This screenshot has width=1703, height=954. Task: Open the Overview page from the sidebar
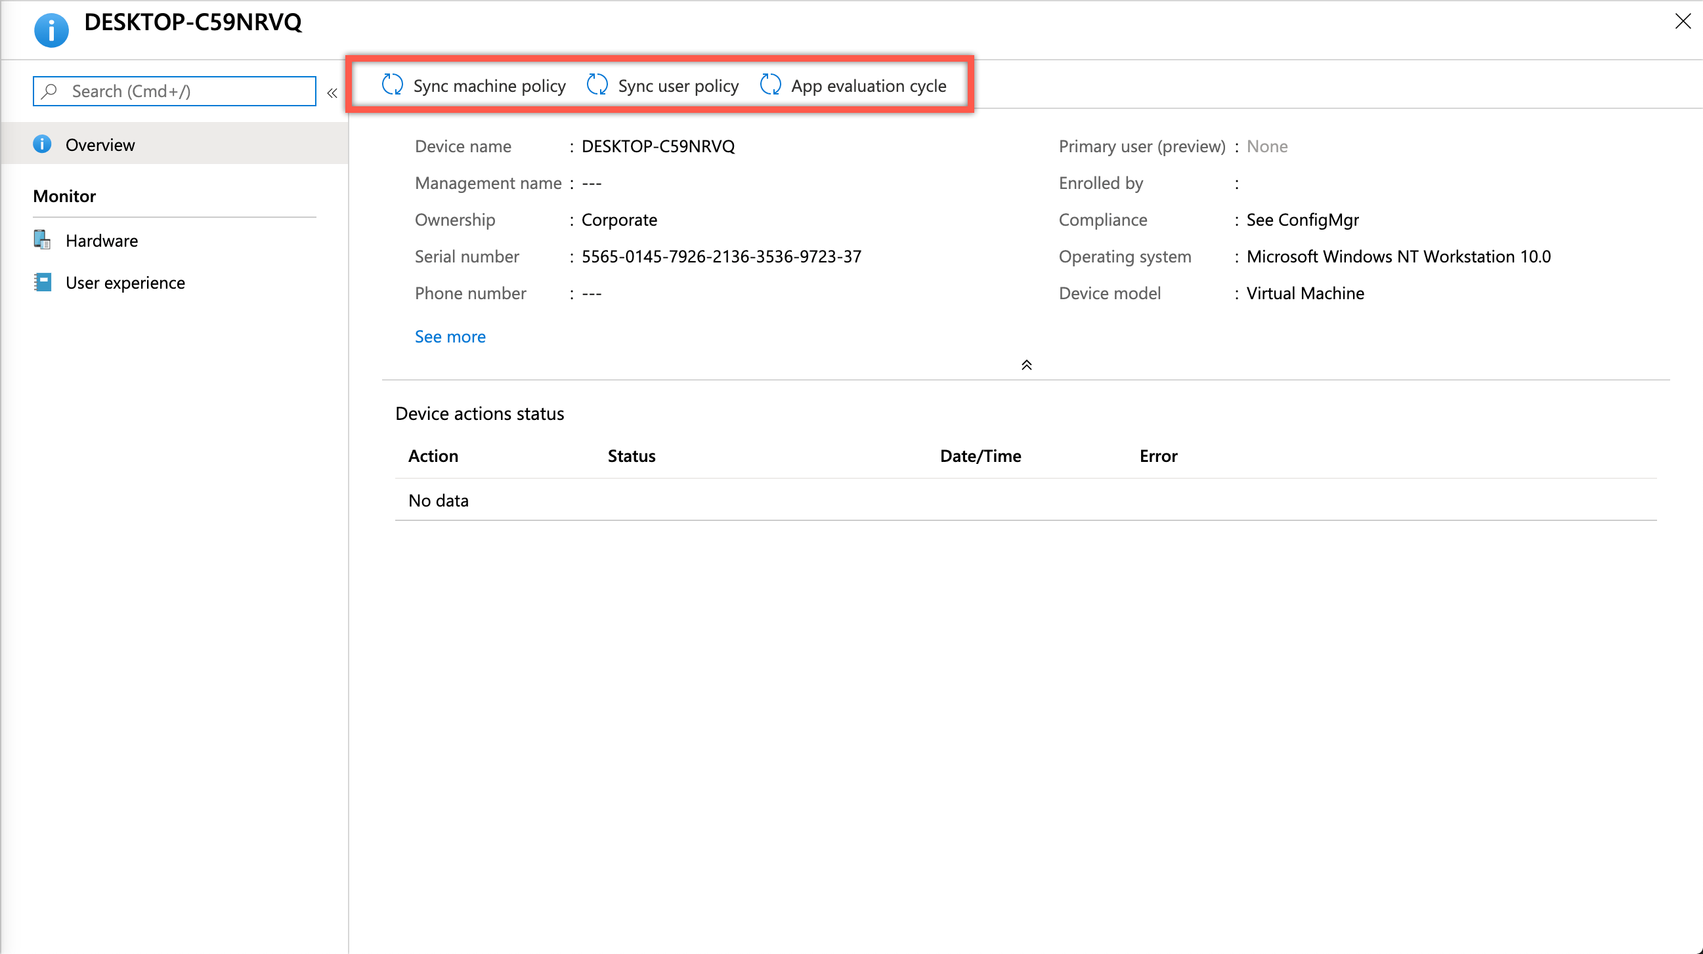click(100, 144)
